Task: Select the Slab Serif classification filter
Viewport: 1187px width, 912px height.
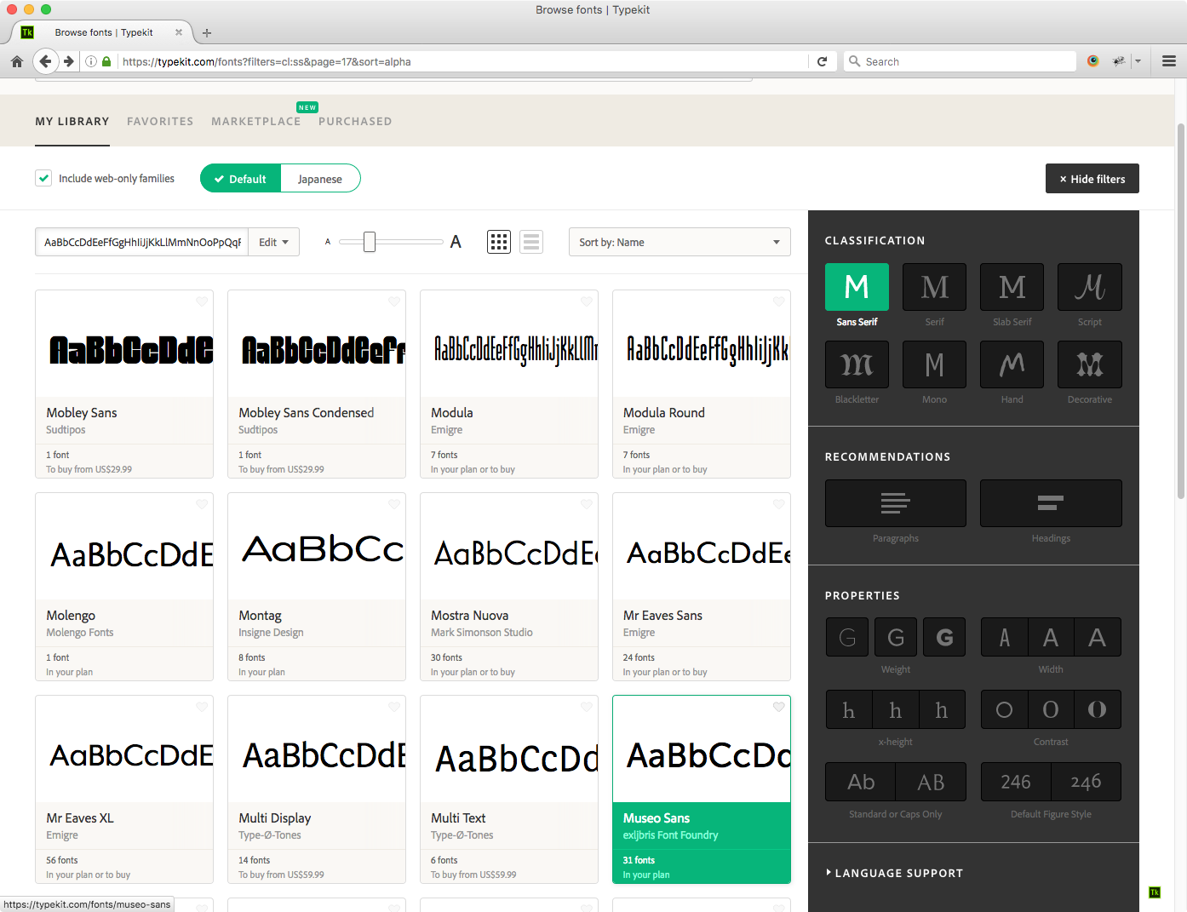Action: click(x=1012, y=287)
